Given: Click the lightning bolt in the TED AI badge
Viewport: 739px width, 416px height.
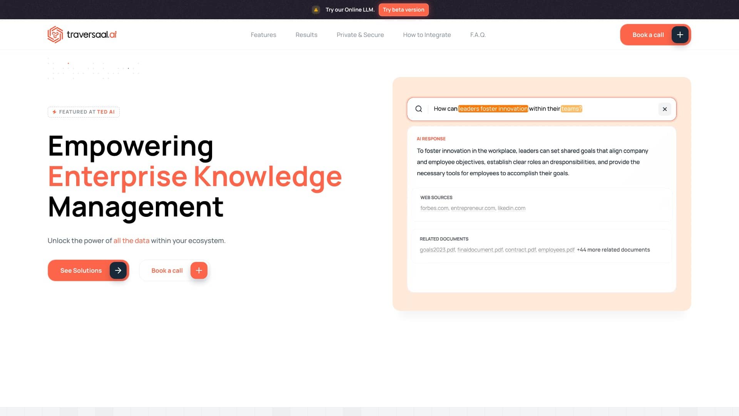Looking at the screenshot, I should pos(54,112).
